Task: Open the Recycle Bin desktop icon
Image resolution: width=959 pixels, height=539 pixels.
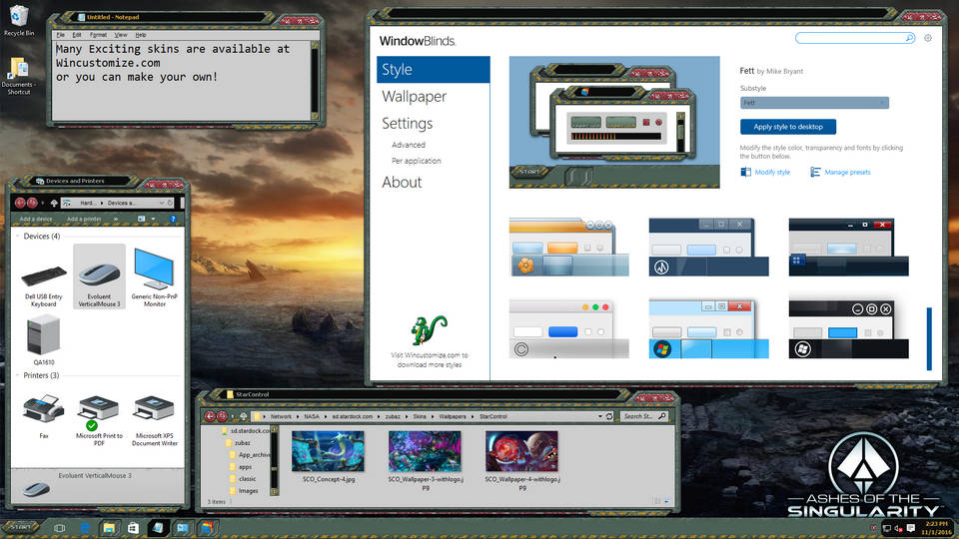Action: pyautogui.click(x=17, y=18)
